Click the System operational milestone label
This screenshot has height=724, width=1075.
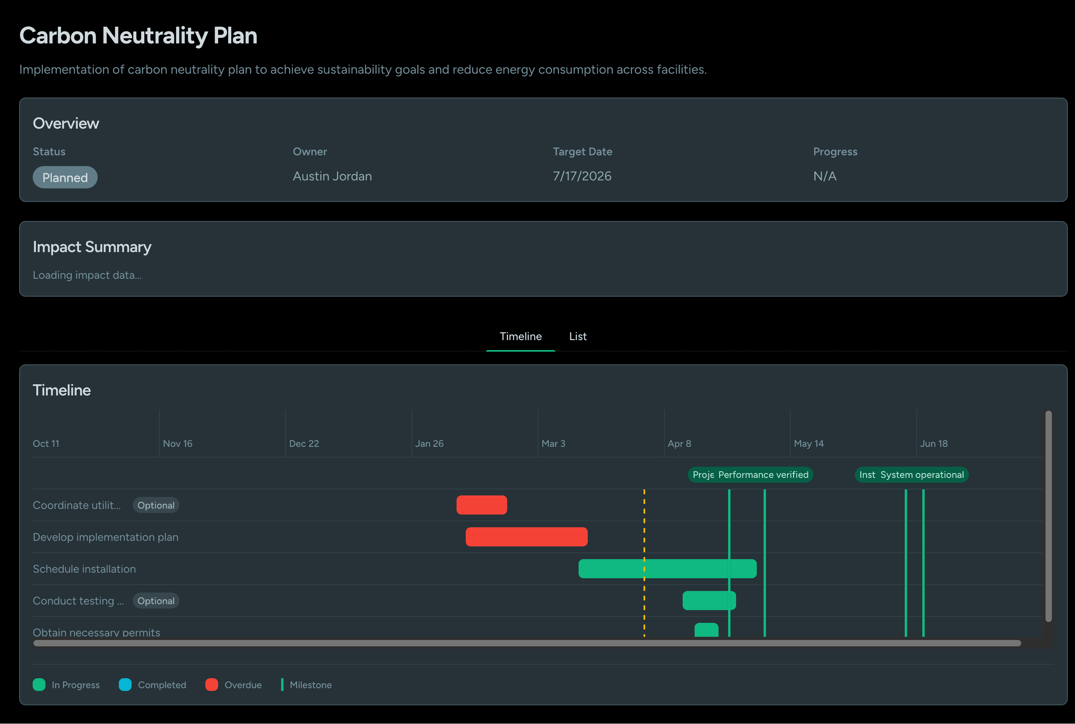(x=922, y=475)
